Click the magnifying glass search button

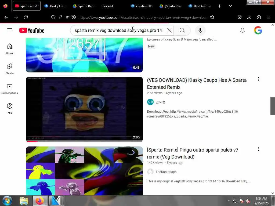tap(182, 30)
